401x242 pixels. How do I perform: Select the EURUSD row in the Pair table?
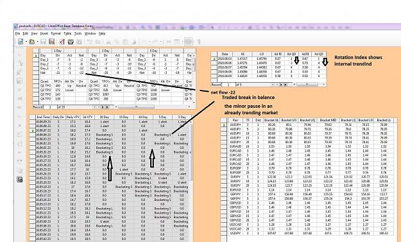(310, 190)
